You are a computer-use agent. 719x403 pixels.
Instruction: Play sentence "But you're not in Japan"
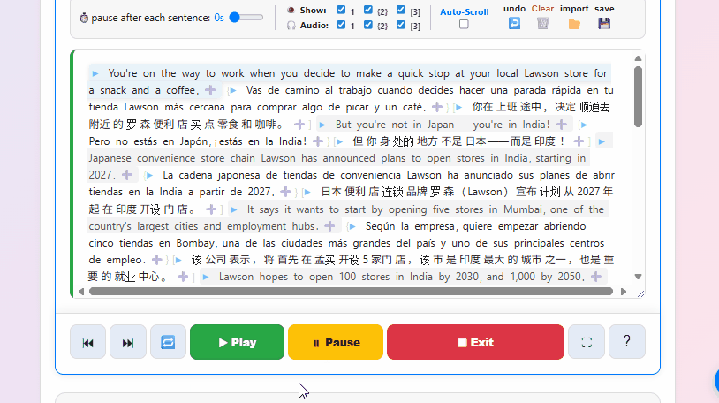[322, 125]
